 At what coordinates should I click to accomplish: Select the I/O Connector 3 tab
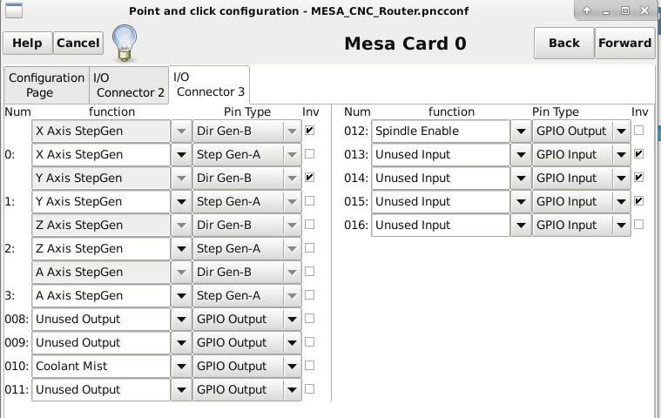click(210, 84)
